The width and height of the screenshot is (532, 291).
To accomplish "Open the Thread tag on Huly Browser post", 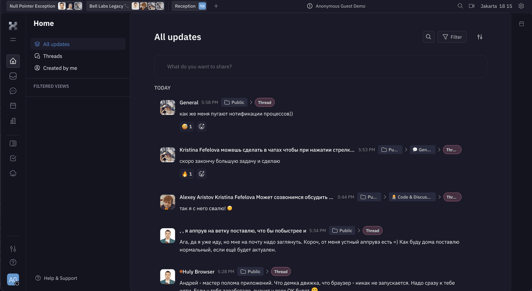I will point(281,271).
